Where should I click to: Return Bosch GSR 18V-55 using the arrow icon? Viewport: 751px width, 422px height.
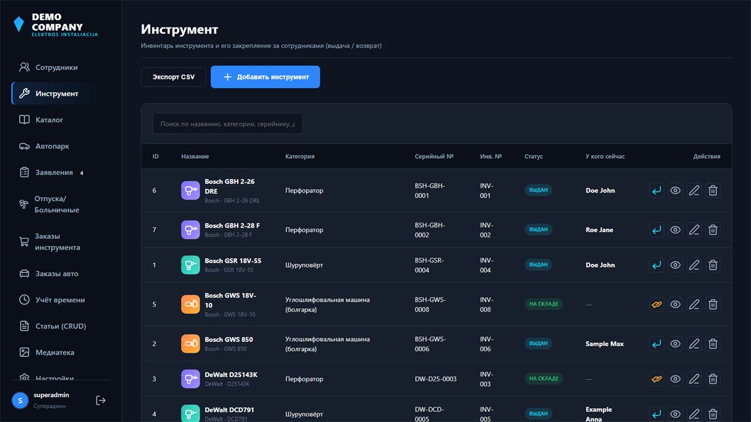pyautogui.click(x=656, y=265)
